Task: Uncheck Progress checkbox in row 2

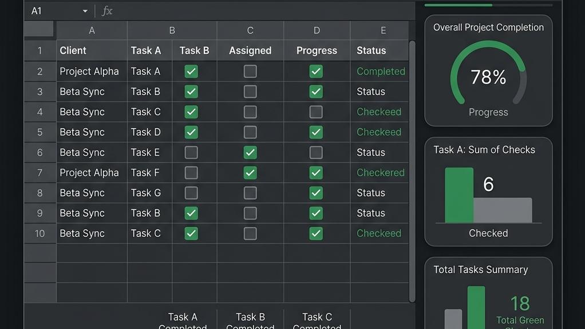Action: pyautogui.click(x=316, y=72)
